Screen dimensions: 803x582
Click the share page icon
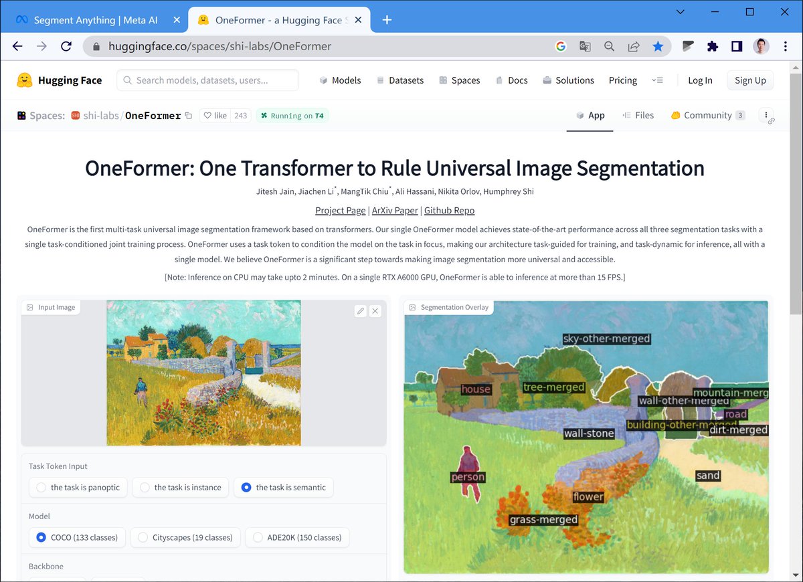(633, 46)
